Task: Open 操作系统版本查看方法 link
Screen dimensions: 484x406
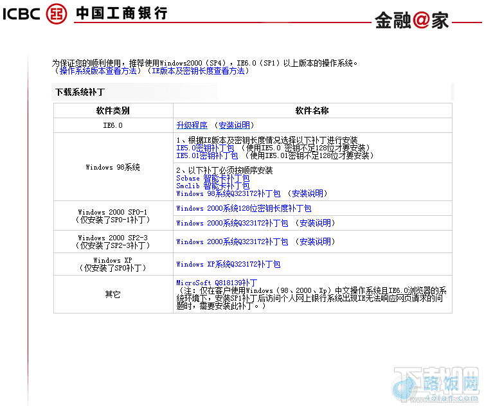Action: click(x=98, y=71)
